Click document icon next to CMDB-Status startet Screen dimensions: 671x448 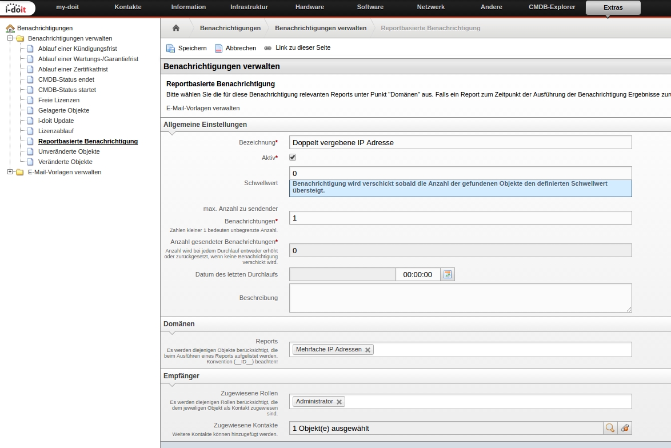30,90
